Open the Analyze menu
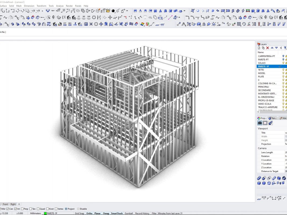Viewport: 287px width, 215px height. [x=60, y=6]
